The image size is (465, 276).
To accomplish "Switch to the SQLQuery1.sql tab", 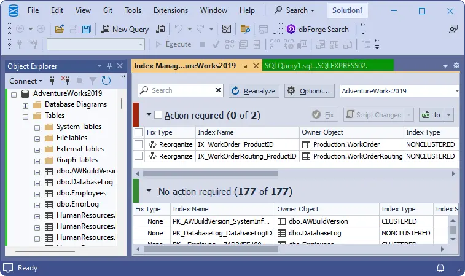I will tap(316, 65).
